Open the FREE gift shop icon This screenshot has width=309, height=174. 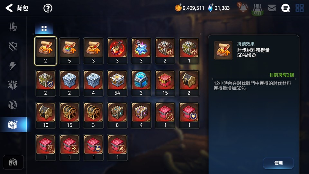257,9
